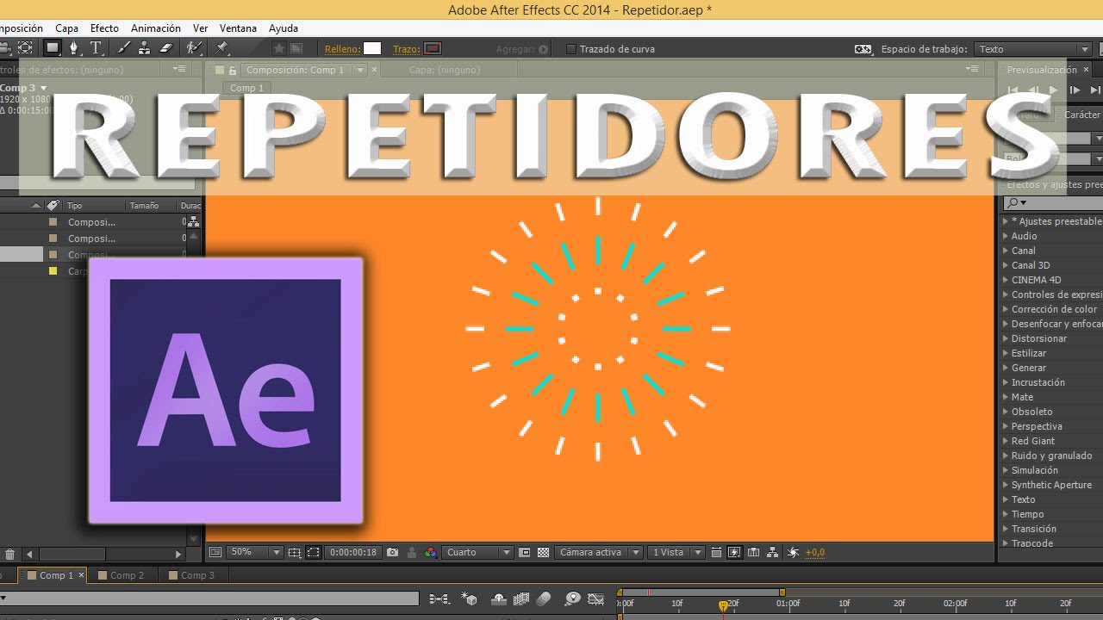Open the Capa menu
Viewport: 1103px width, 620px height.
(x=66, y=28)
